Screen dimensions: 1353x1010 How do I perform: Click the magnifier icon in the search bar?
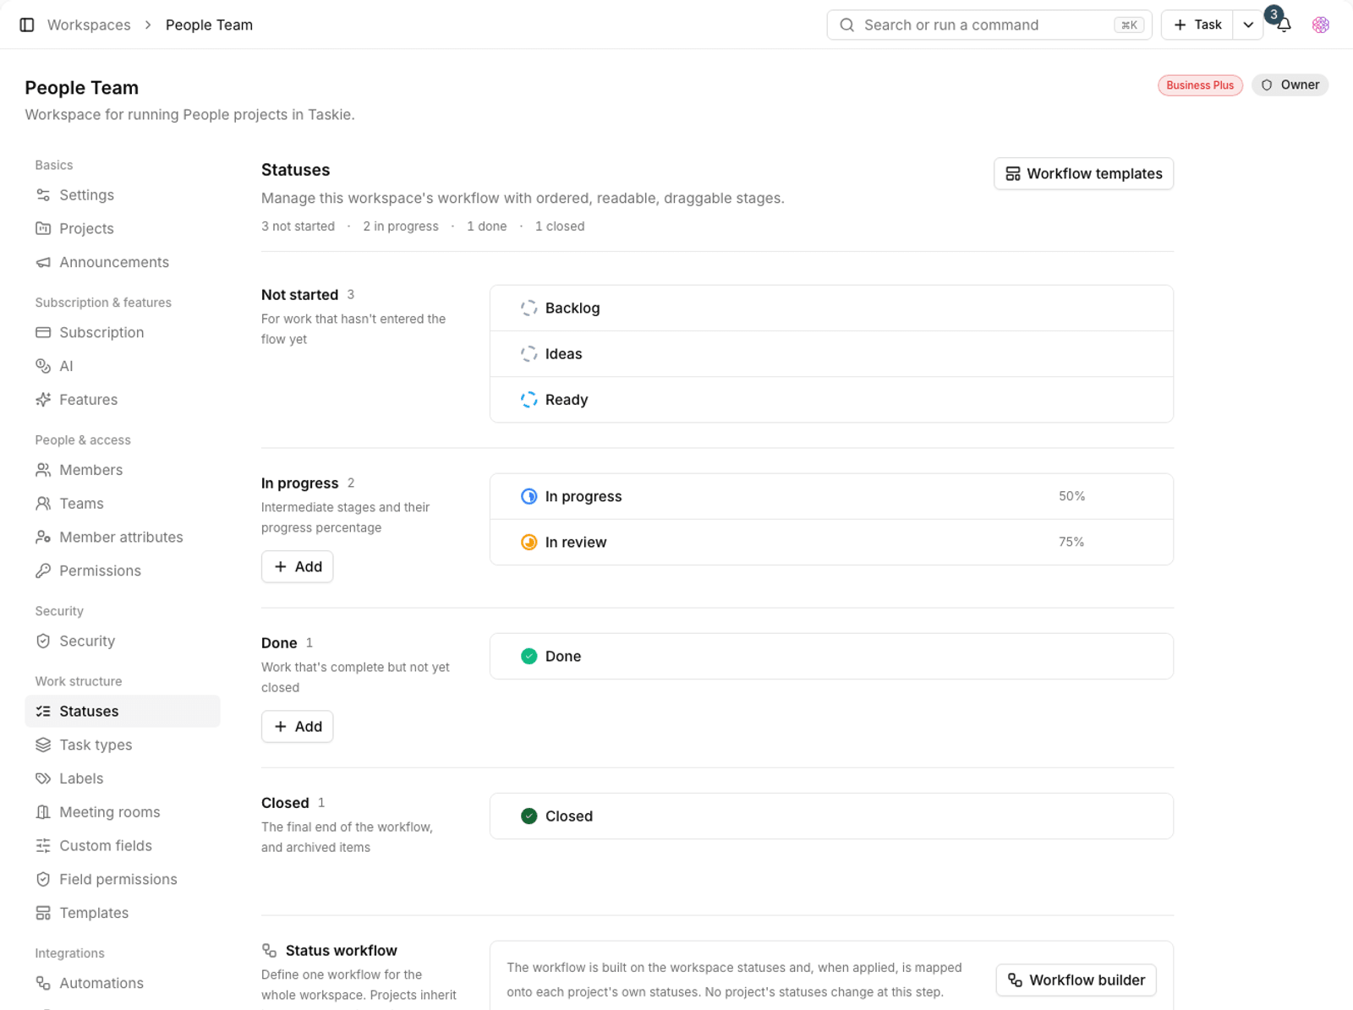coord(846,25)
